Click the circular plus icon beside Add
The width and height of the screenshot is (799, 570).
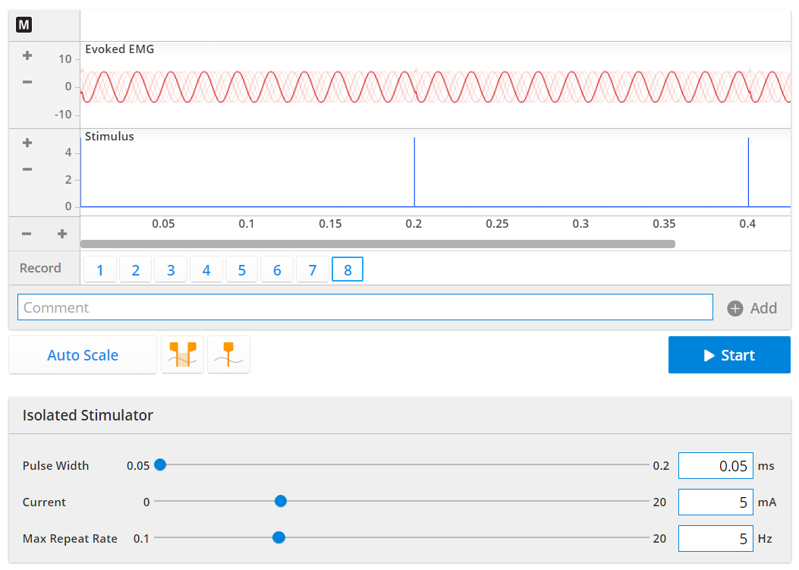coord(735,307)
